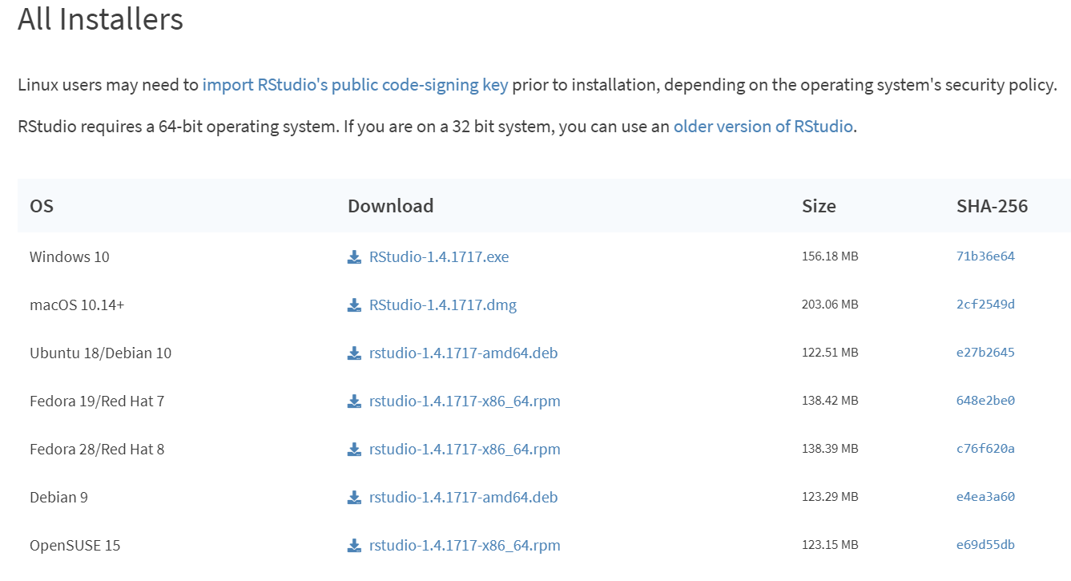The width and height of the screenshot is (1071, 581).
Task: Download RStudio-1.4.1717.dmg for macOS
Action: (443, 305)
